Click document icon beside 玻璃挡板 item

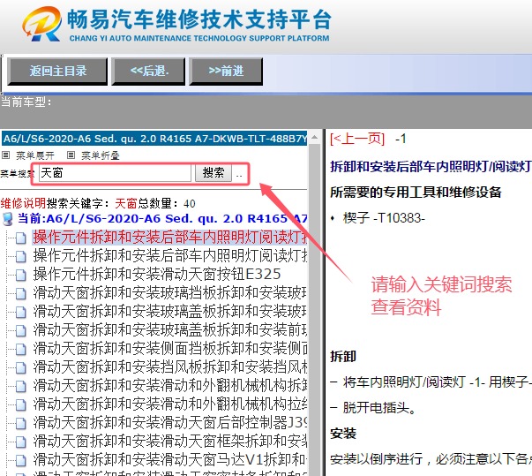[20, 294]
